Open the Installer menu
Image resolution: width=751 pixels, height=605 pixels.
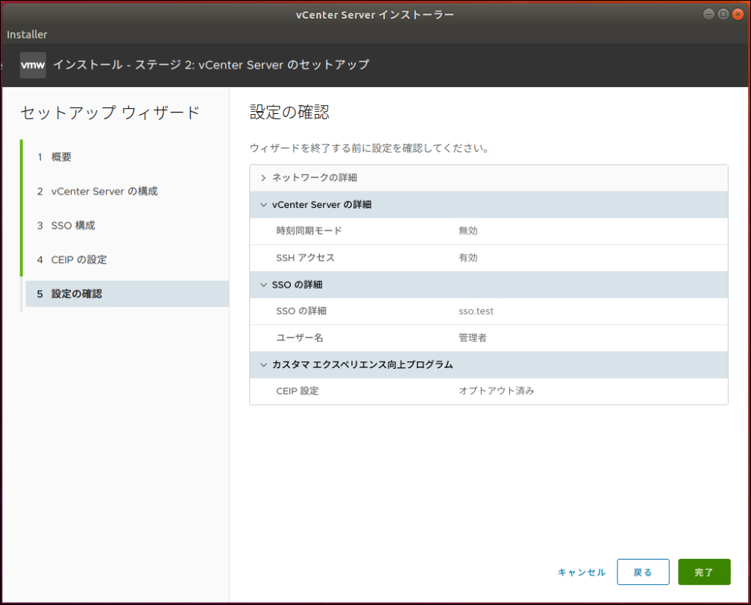(27, 34)
